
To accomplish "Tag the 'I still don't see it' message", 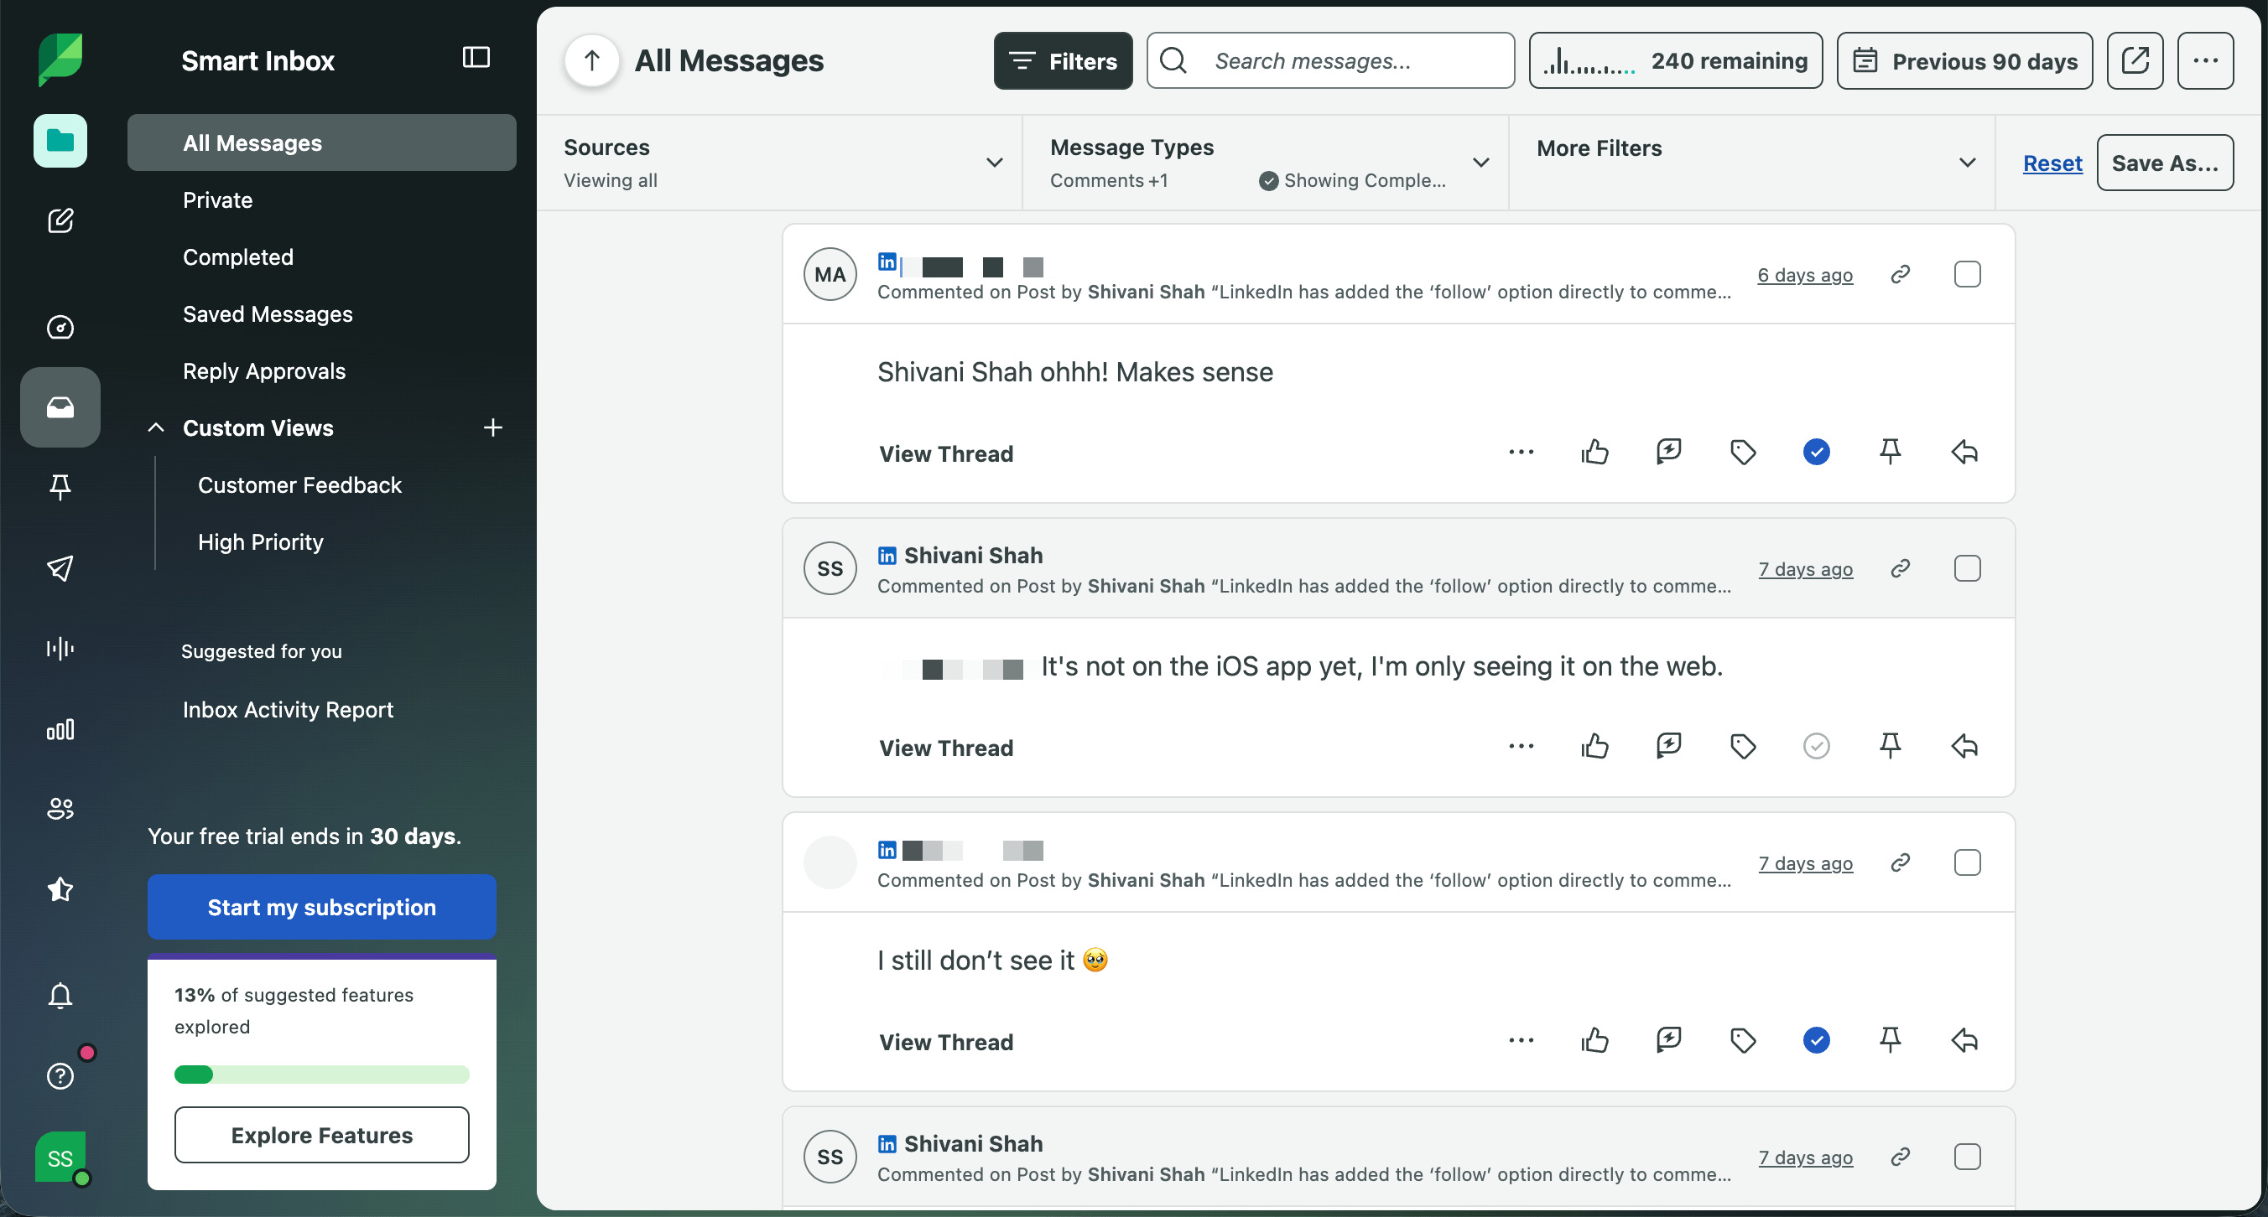I will [x=1742, y=1040].
